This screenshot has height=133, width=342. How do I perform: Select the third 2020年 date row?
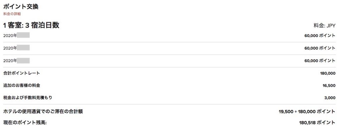169,61
